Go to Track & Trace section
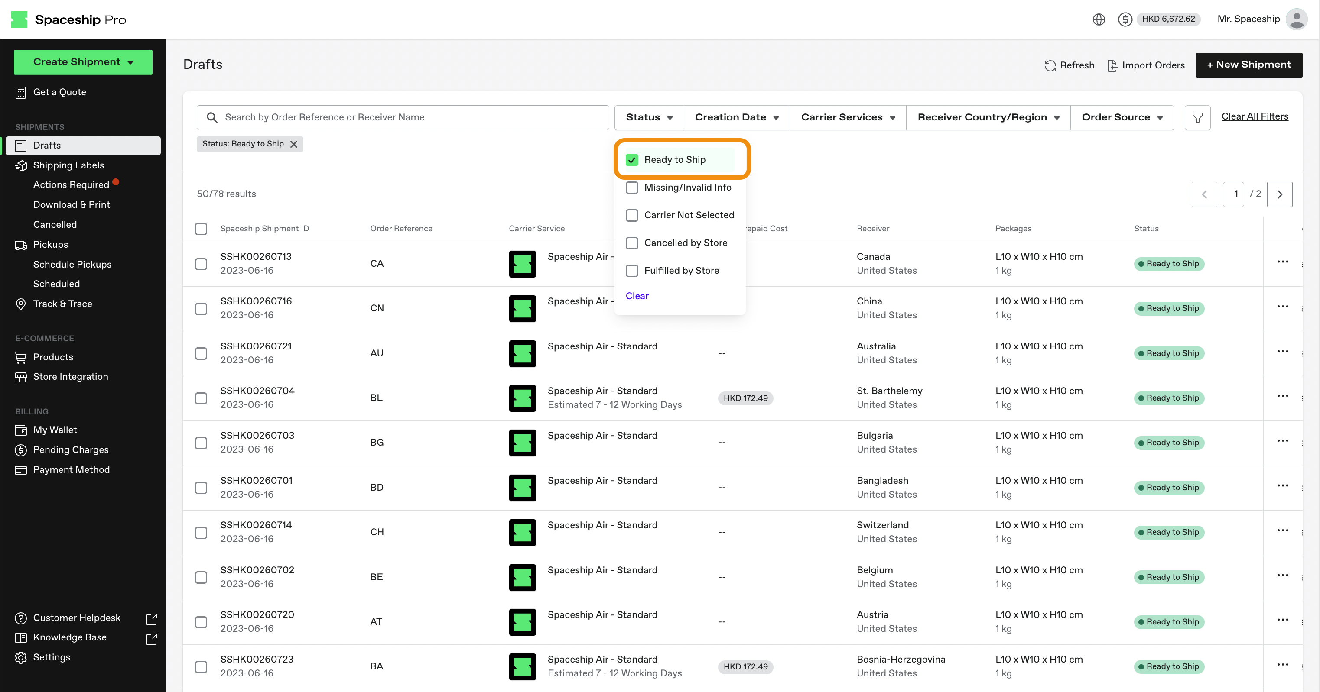1320x692 pixels. coord(62,304)
